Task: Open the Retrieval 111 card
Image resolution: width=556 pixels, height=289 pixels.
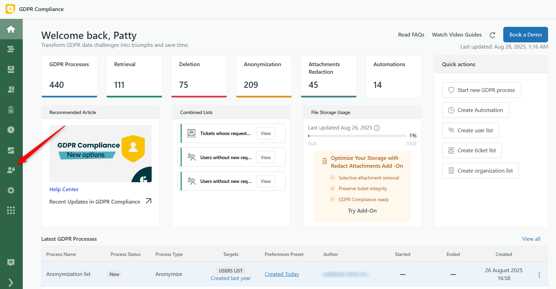Action: (x=134, y=76)
